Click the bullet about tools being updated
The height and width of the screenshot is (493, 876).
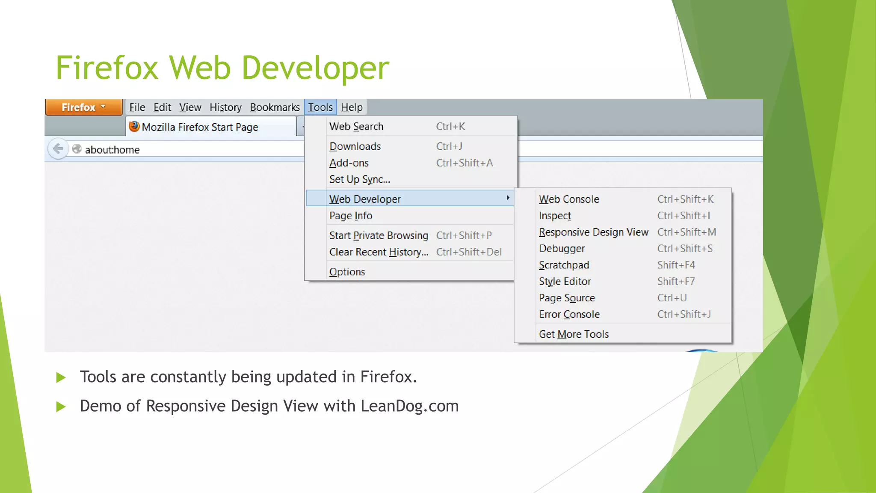248,377
